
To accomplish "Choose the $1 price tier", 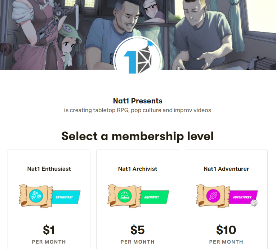I will point(49,230).
